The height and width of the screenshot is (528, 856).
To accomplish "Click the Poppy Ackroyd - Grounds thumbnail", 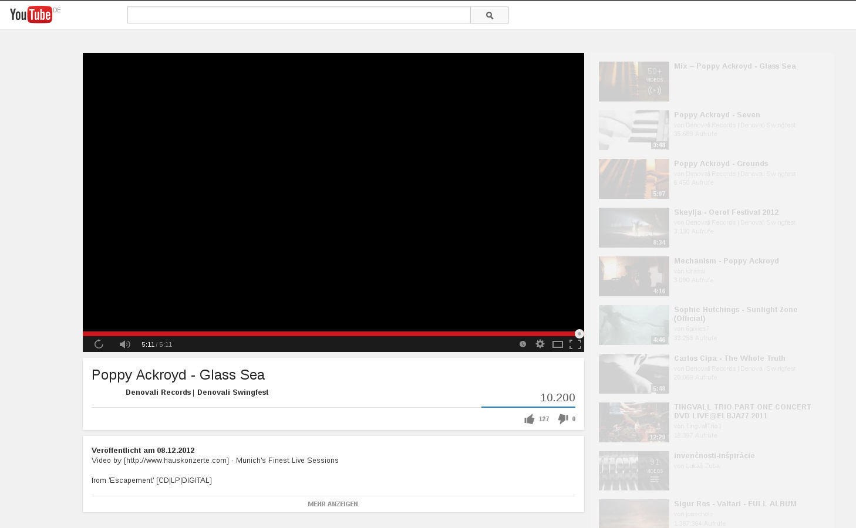I will coord(634,179).
